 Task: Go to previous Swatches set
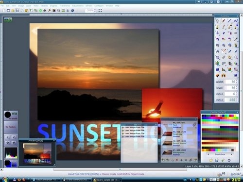click(208, 154)
